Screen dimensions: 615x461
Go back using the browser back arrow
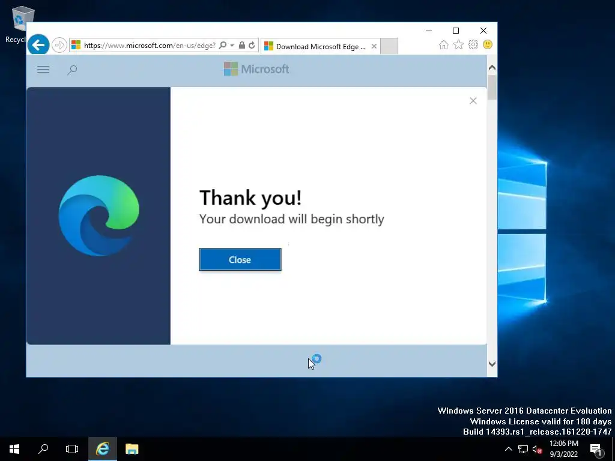(38, 45)
